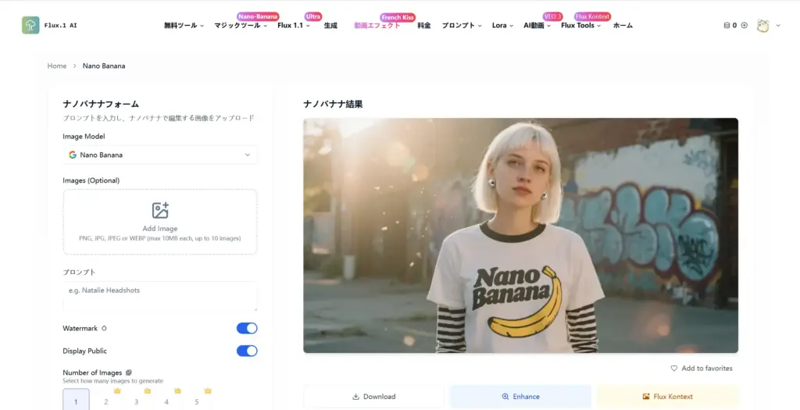
Task: Expand the Flux Tools menu
Action: pyautogui.click(x=580, y=26)
